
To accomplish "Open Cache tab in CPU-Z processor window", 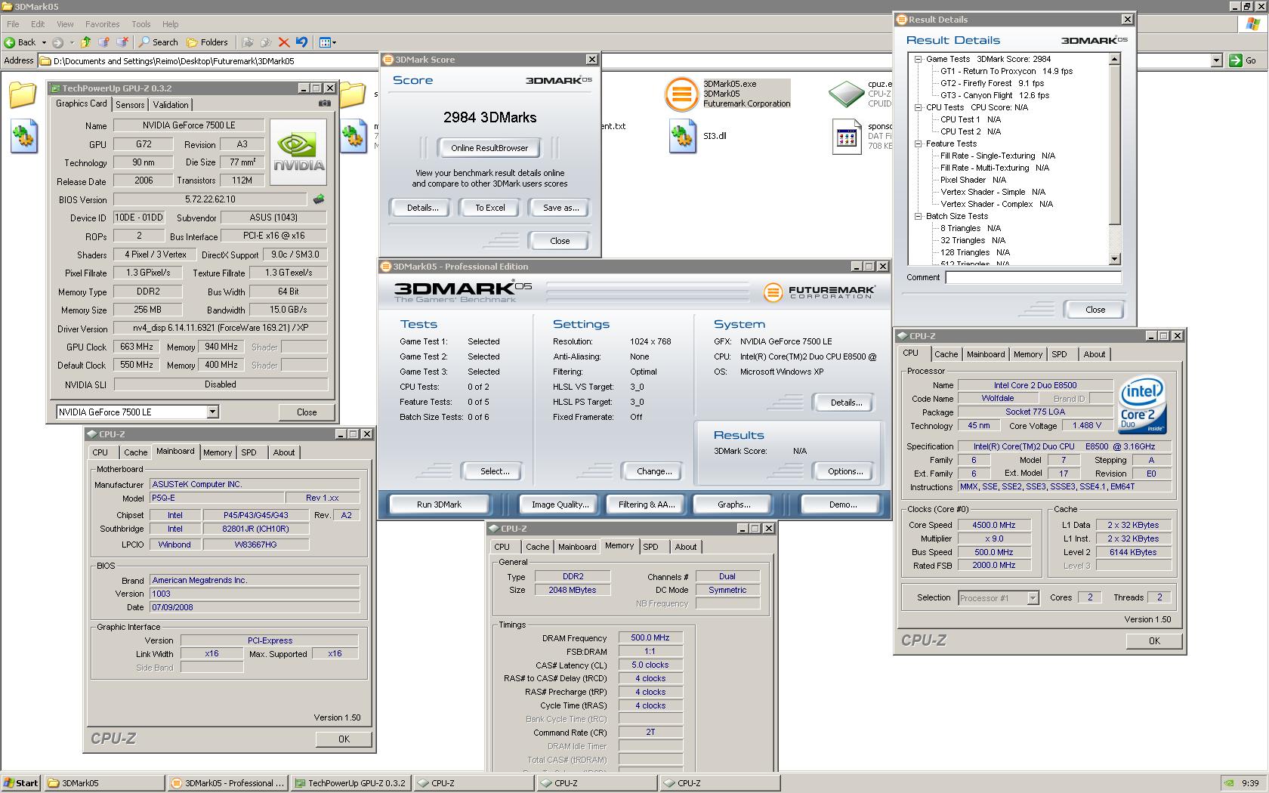I will pos(946,354).
